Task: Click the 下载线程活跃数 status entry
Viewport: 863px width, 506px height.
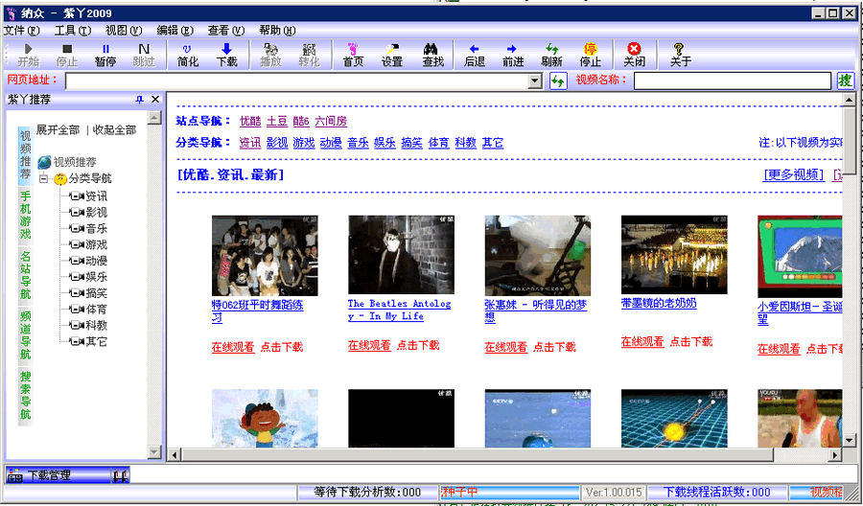Action: click(716, 493)
